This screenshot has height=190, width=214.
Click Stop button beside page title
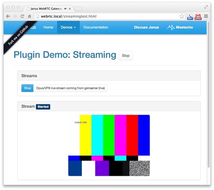tap(126, 55)
